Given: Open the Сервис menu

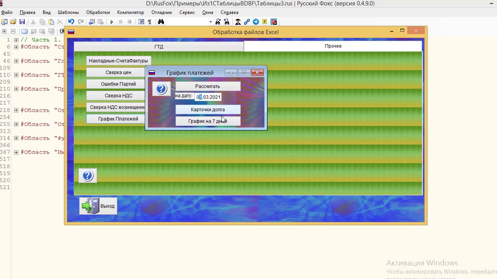Looking at the screenshot, I should pyautogui.click(x=187, y=12).
